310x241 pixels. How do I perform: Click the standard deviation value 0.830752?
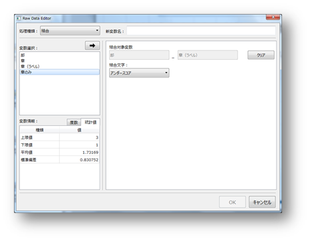[x=89, y=160]
